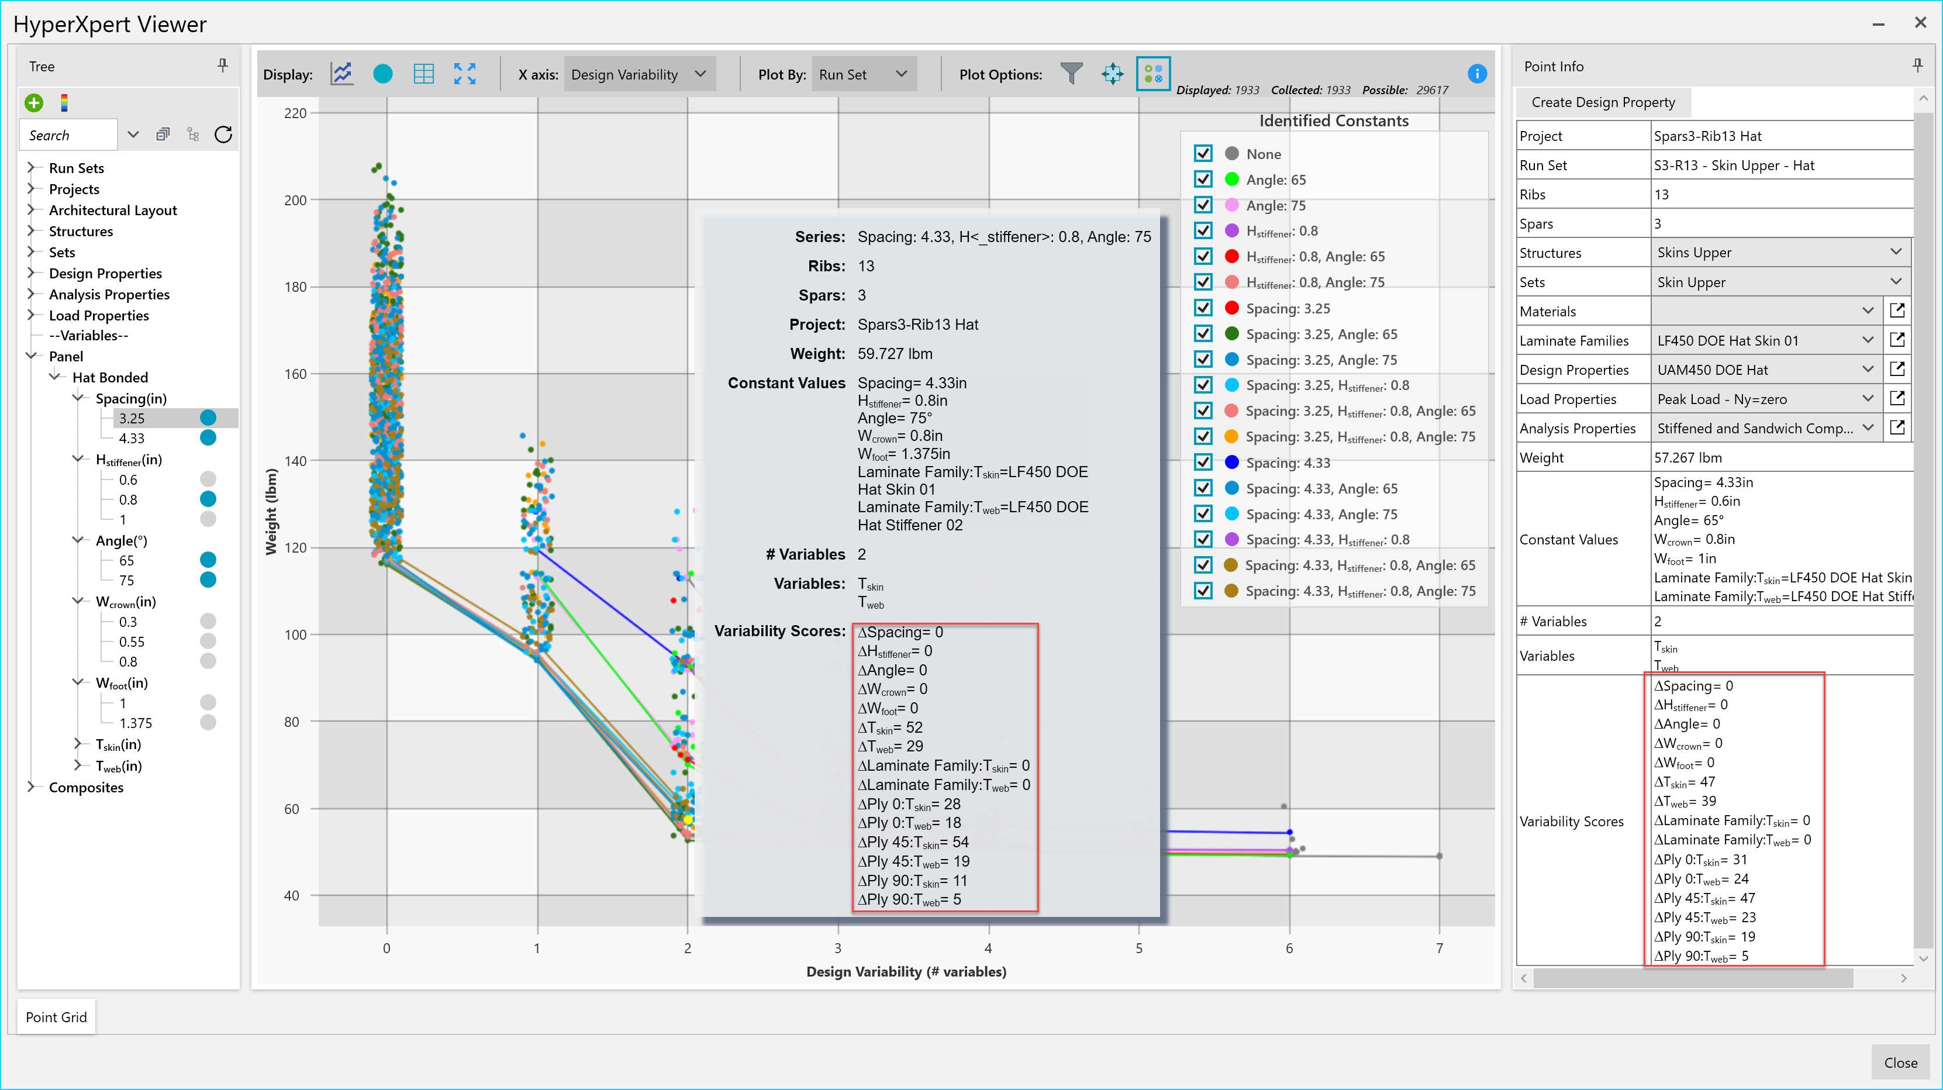Click the Hstiffener: 0.8 purple legend swatch
The width and height of the screenshot is (1943, 1090).
(x=1232, y=231)
